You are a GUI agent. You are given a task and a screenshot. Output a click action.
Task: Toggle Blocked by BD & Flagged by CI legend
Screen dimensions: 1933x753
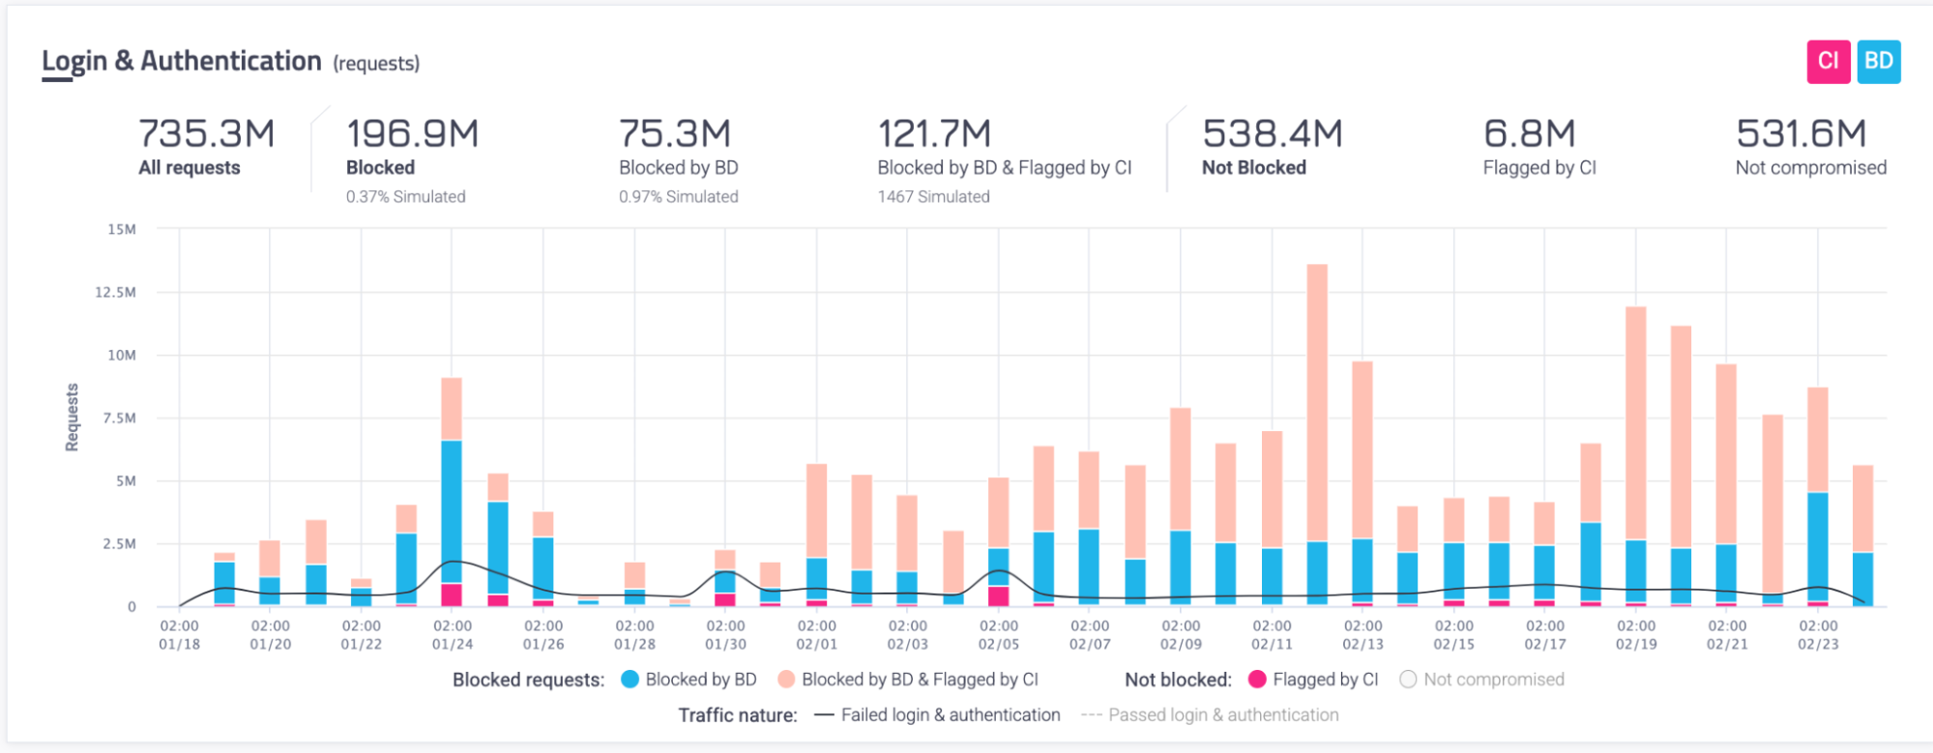(x=908, y=680)
